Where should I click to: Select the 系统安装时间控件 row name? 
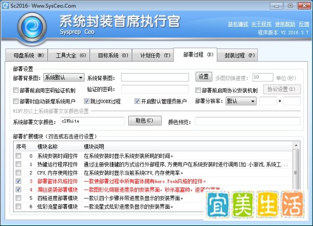(x=57, y=156)
